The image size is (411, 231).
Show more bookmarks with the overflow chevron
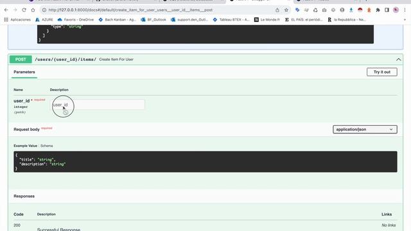pyautogui.click(x=405, y=20)
